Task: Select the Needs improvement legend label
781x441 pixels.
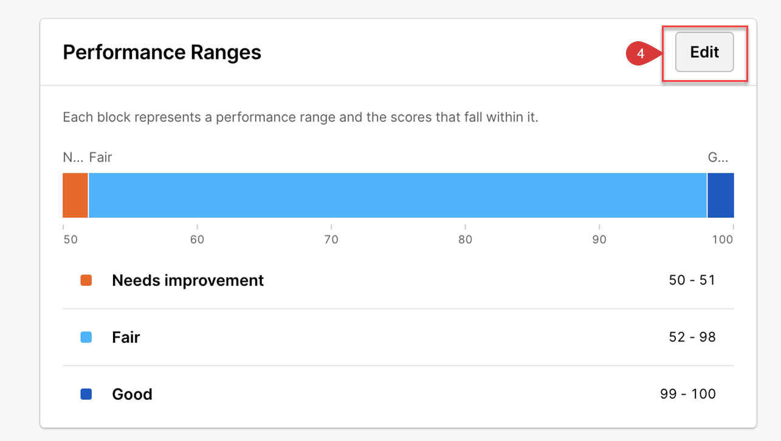Action: pos(188,280)
